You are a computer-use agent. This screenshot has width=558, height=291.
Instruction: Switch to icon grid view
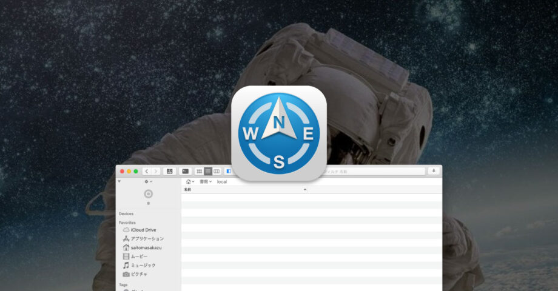click(199, 172)
